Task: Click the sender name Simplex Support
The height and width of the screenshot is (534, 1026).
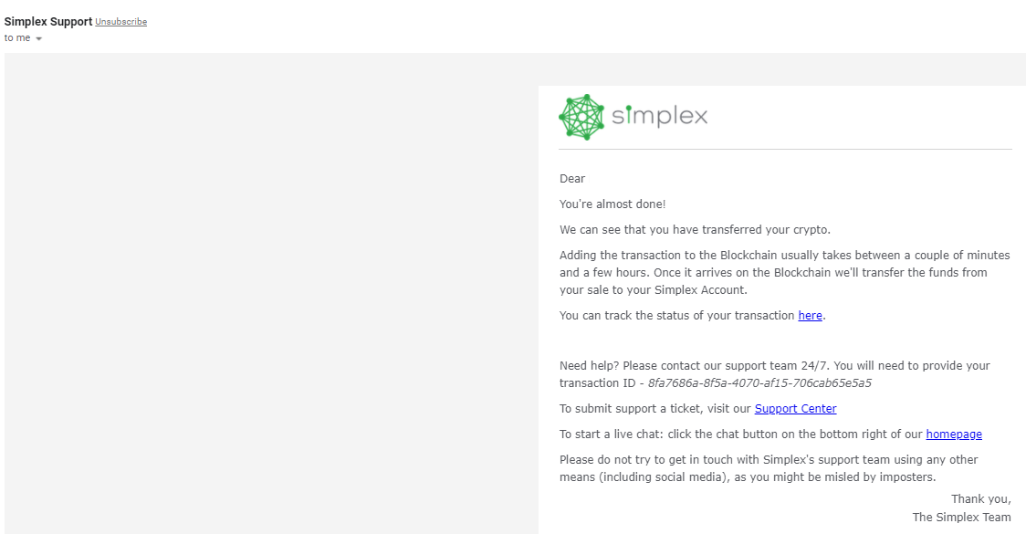Action: coord(47,21)
